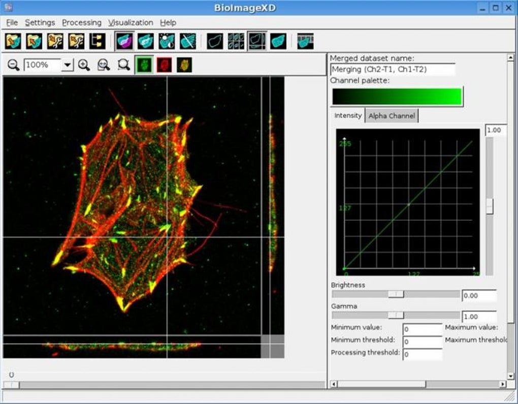Open the adjust brightness/contrast tool icon
Screen dimensions: 518x404
coord(166,41)
